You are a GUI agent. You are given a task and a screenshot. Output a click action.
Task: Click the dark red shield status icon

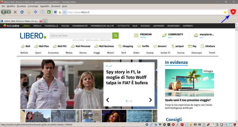pos(235,125)
